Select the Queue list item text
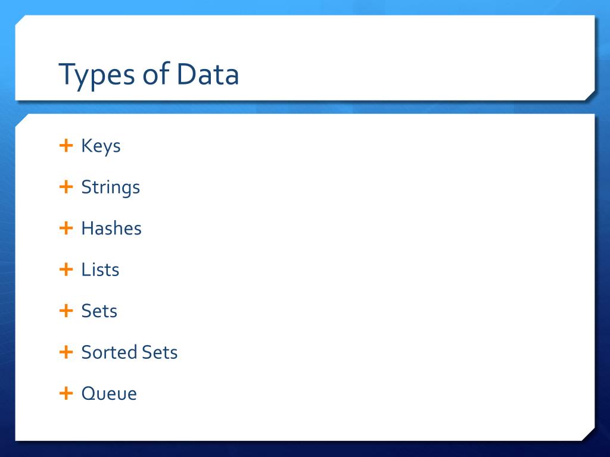The height and width of the screenshot is (457, 610). coord(109,394)
